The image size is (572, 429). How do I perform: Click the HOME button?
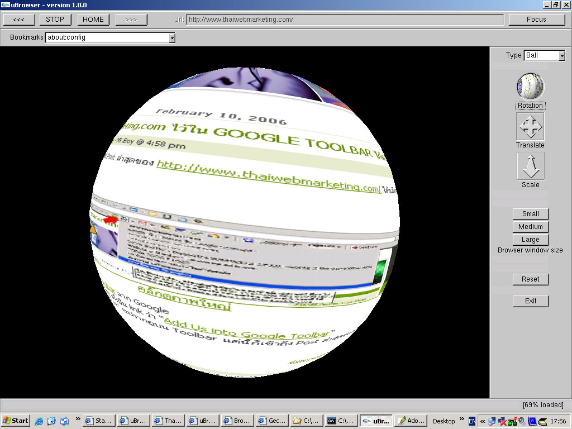pyautogui.click(x=93, y=20)
